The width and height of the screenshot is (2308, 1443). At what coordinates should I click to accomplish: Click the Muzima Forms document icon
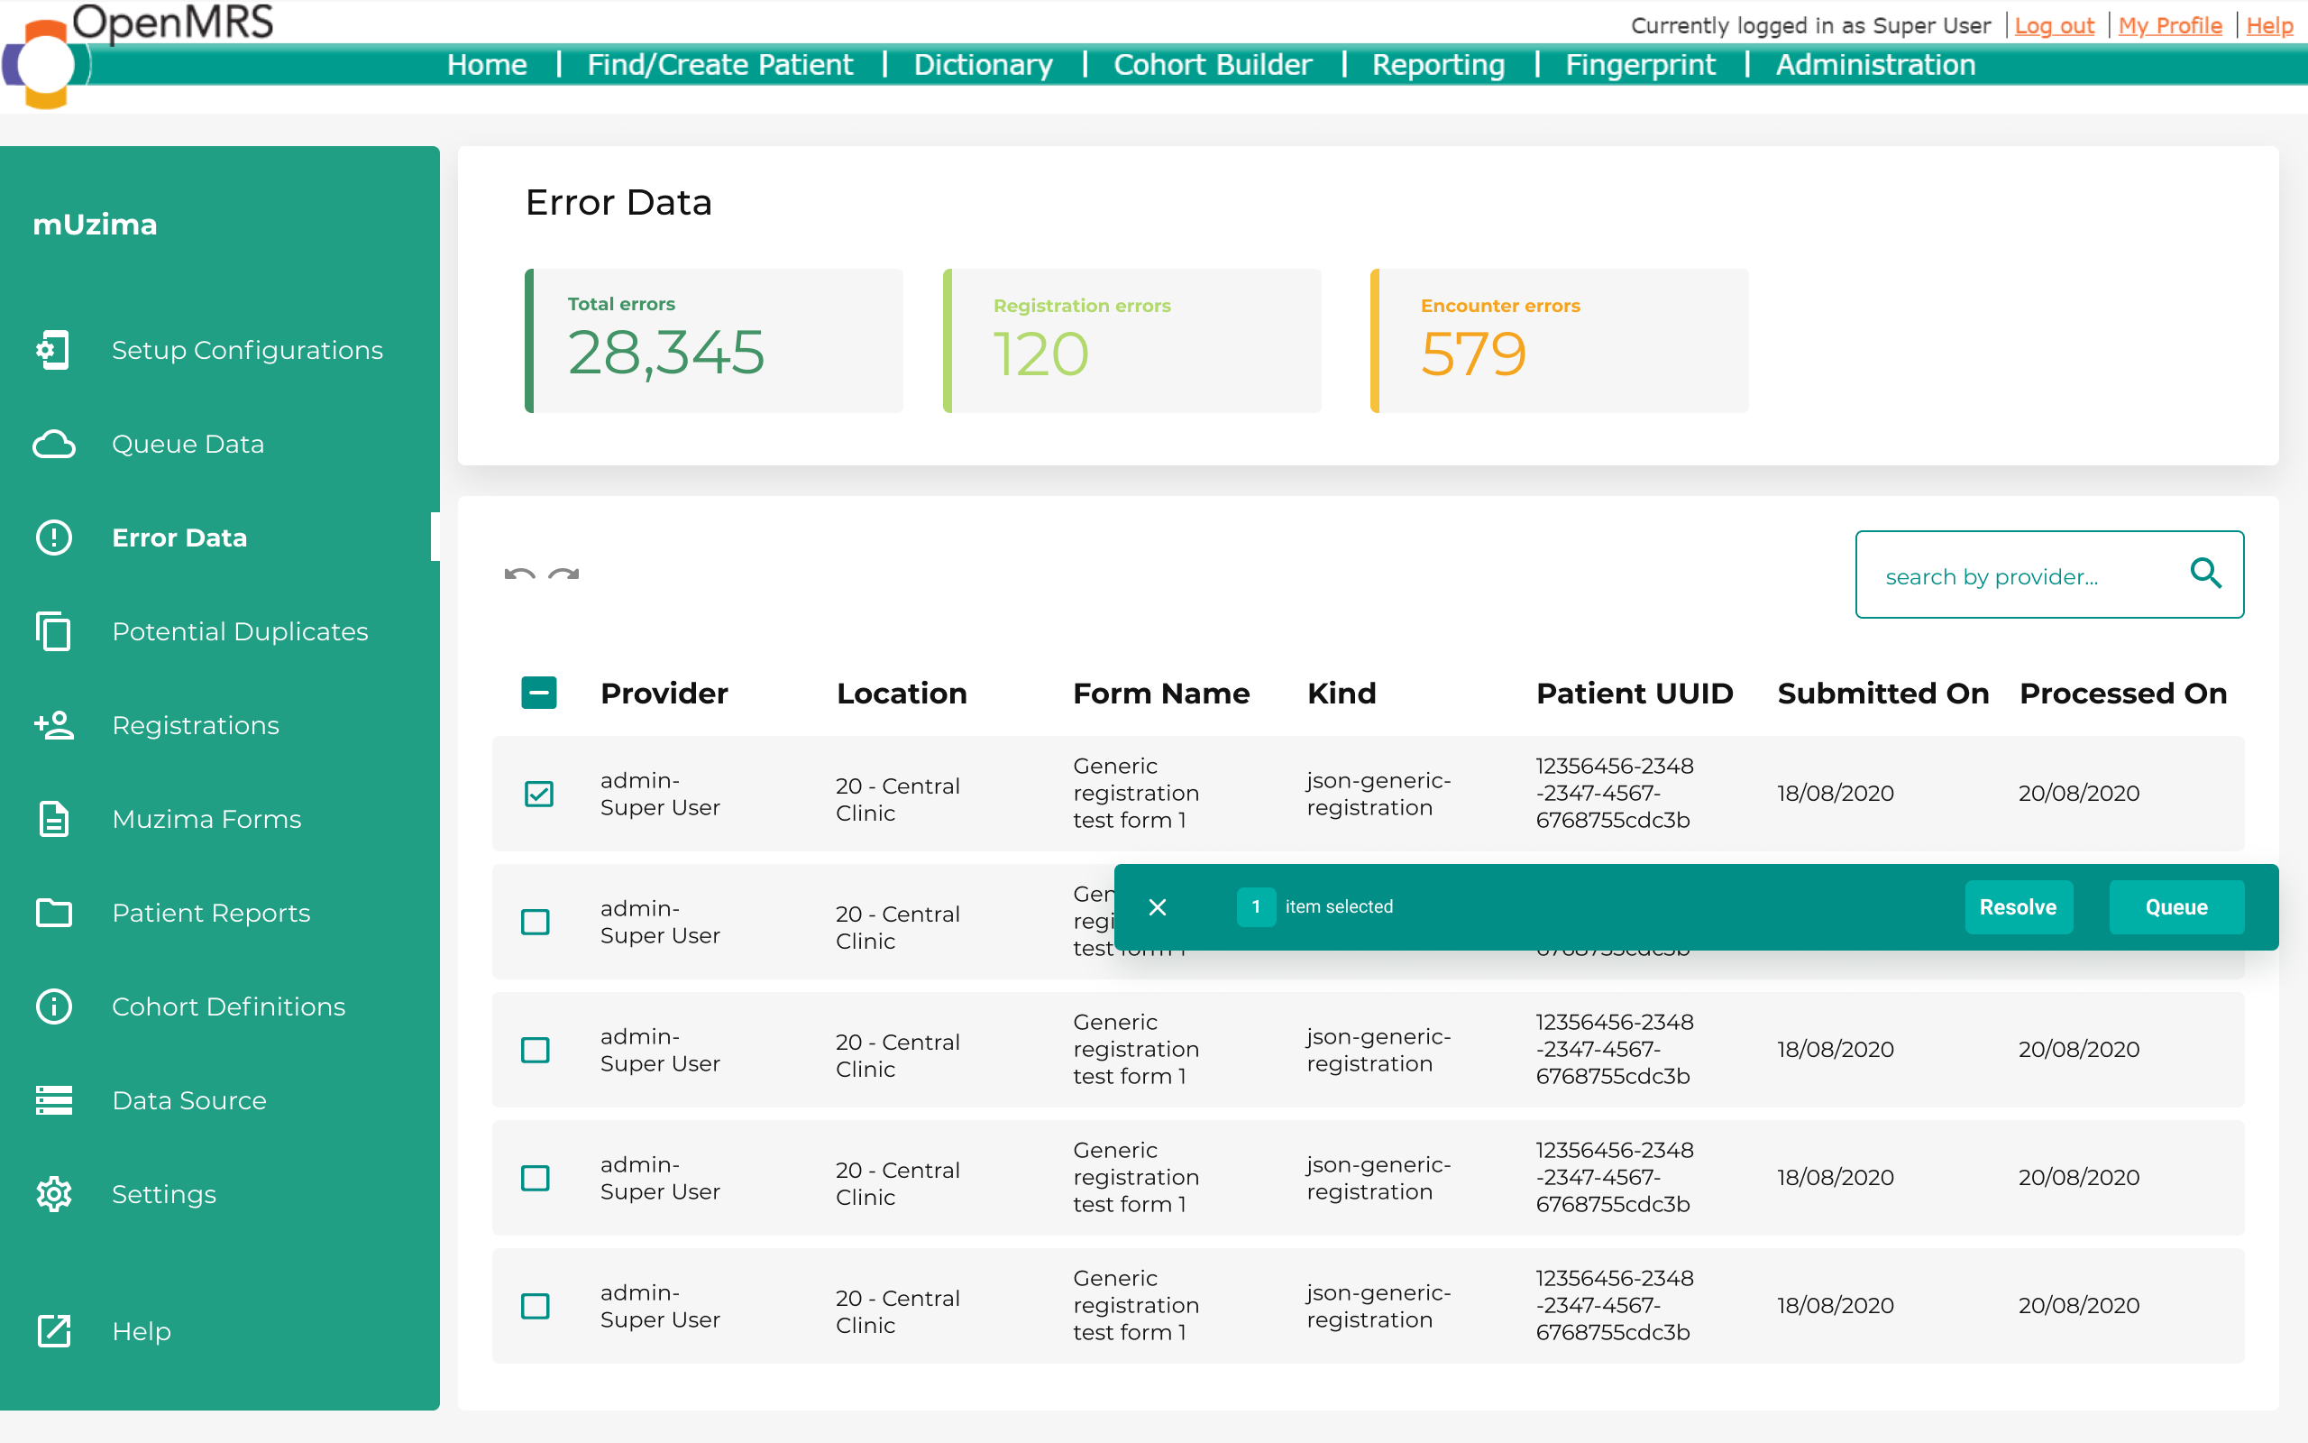coord(53,819)
